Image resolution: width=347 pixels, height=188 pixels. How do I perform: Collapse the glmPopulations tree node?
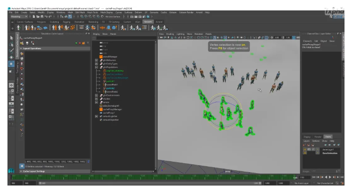click(97, 67)
